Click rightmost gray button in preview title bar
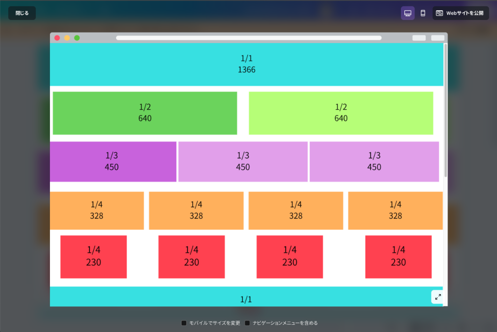This screenshot has height=332, width=497. click(x=437, y=38)
